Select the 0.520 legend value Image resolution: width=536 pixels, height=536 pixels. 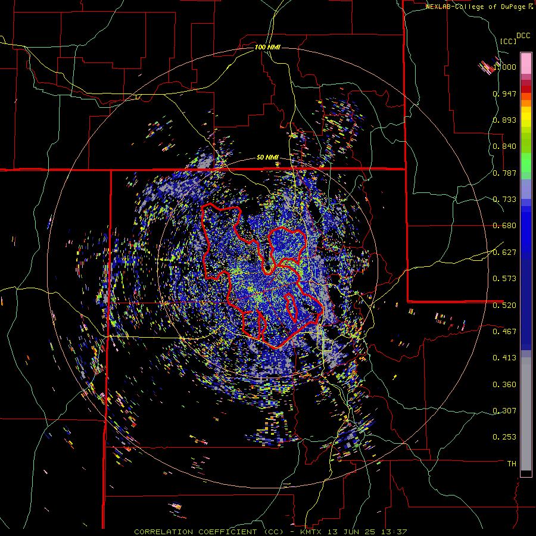504,306
